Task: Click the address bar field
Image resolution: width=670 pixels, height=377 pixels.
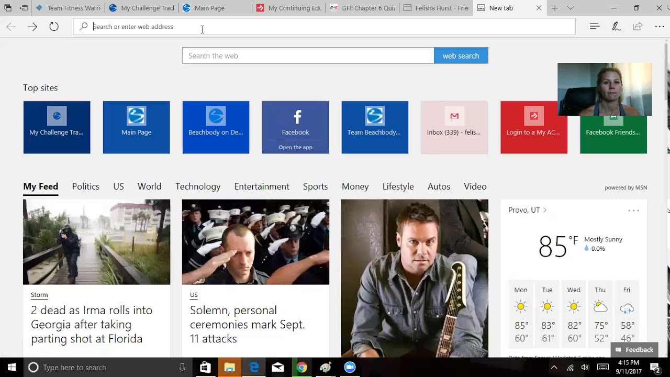Action: (x=325, y=27)
